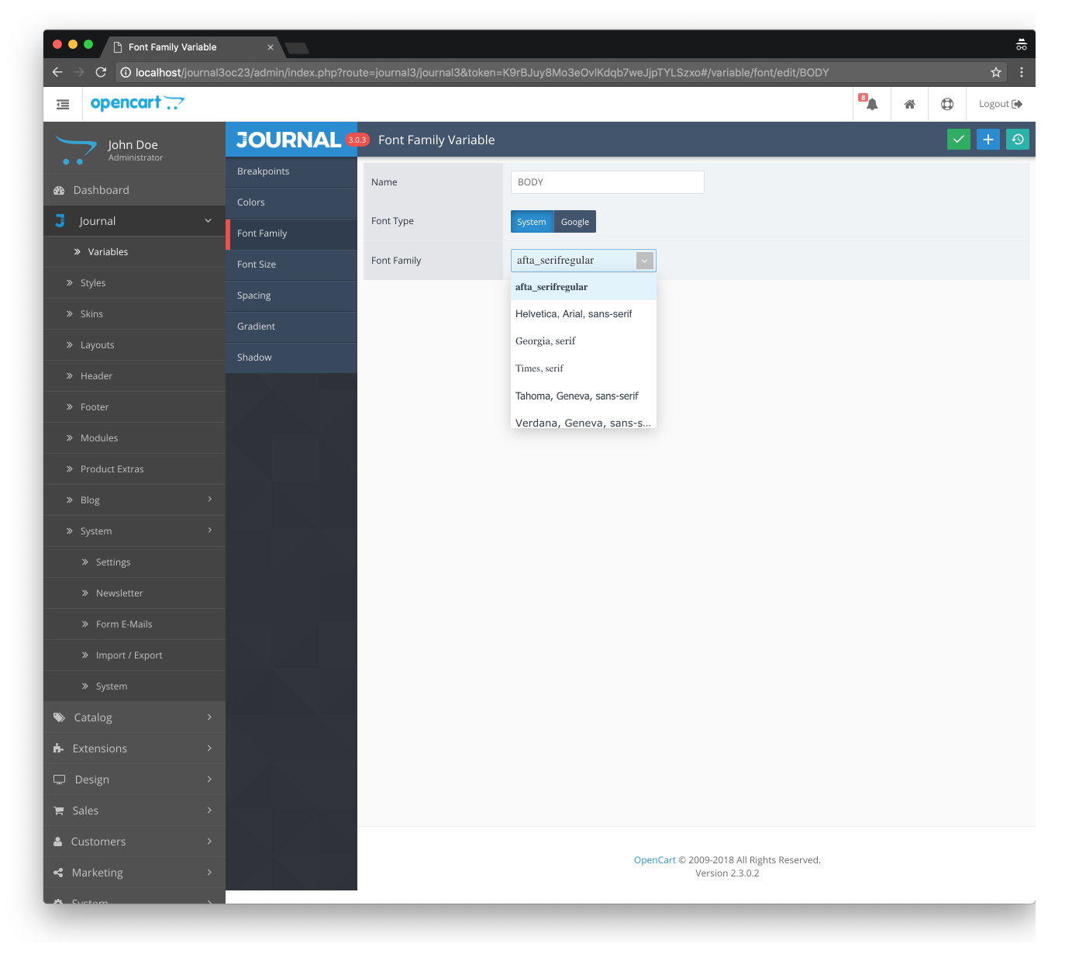Screen dimensions: 1079x961
Task: Select the Font Family variables tab
Action: (x=291, y=233)
